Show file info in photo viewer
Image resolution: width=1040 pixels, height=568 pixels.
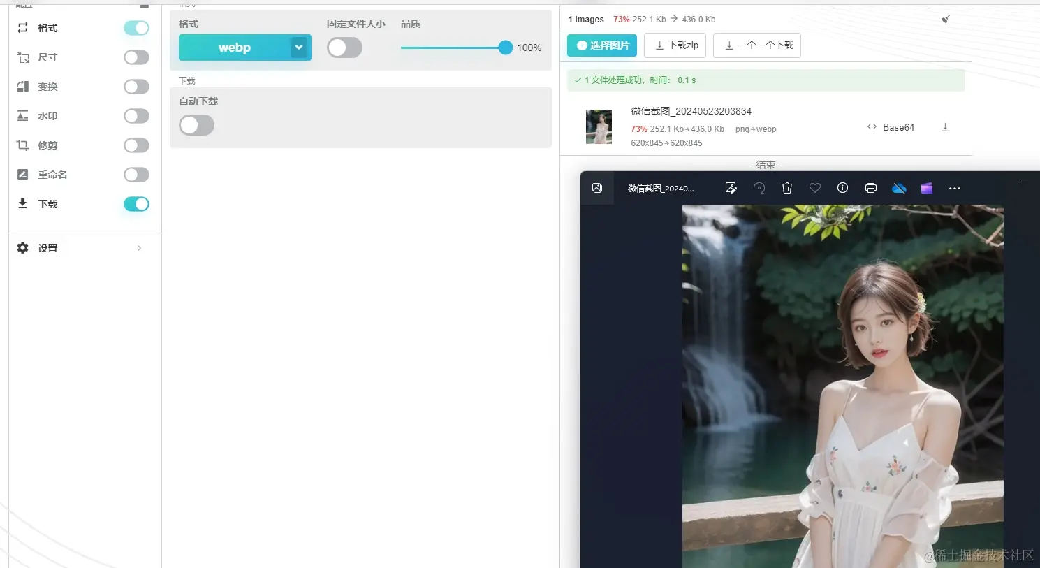(x=843, y=188)
